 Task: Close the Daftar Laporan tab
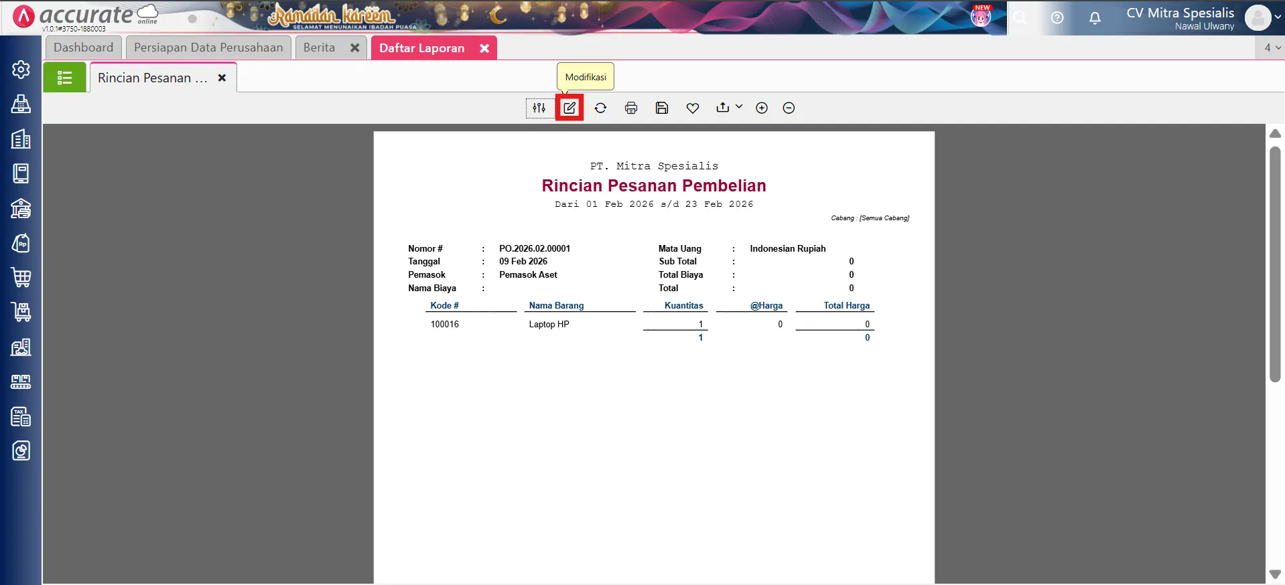coord(484,48)
